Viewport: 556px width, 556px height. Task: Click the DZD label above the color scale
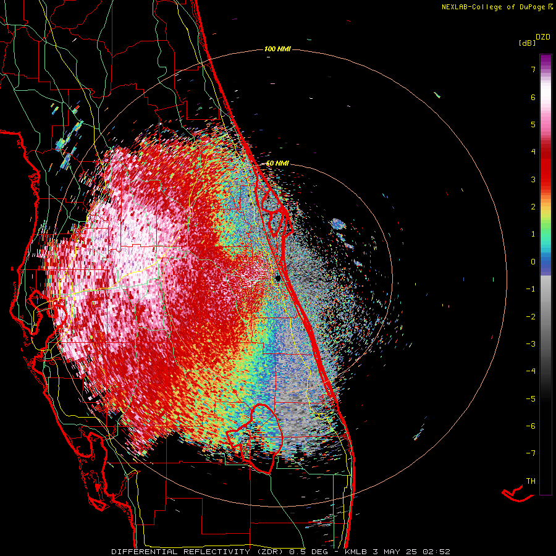(543, 37)
